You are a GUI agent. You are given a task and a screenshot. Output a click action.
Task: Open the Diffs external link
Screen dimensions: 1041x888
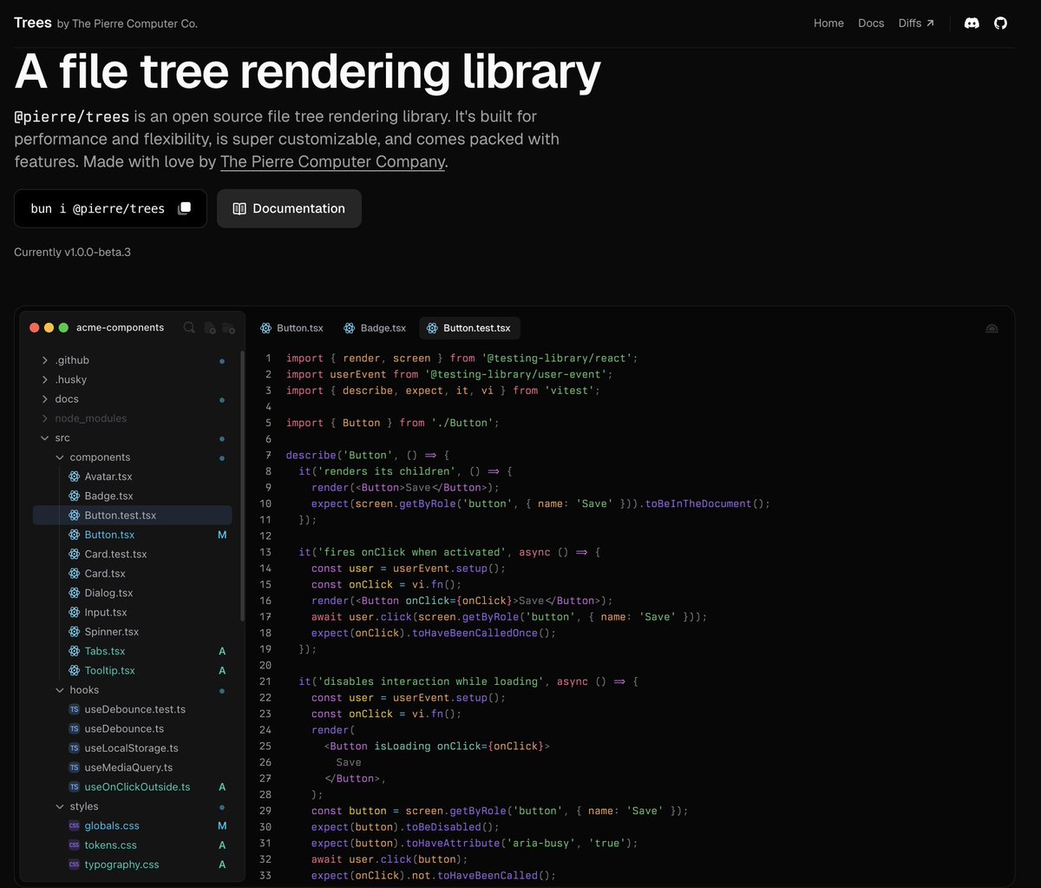pos(916,23)
